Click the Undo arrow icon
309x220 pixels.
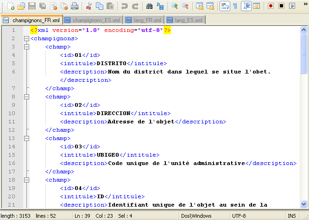pyautogui.click(x=124, y=6)
